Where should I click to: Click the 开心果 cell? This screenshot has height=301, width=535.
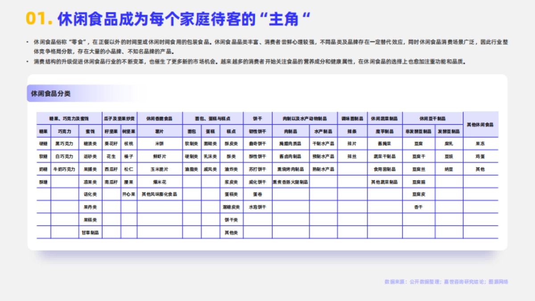pos(128,194)
